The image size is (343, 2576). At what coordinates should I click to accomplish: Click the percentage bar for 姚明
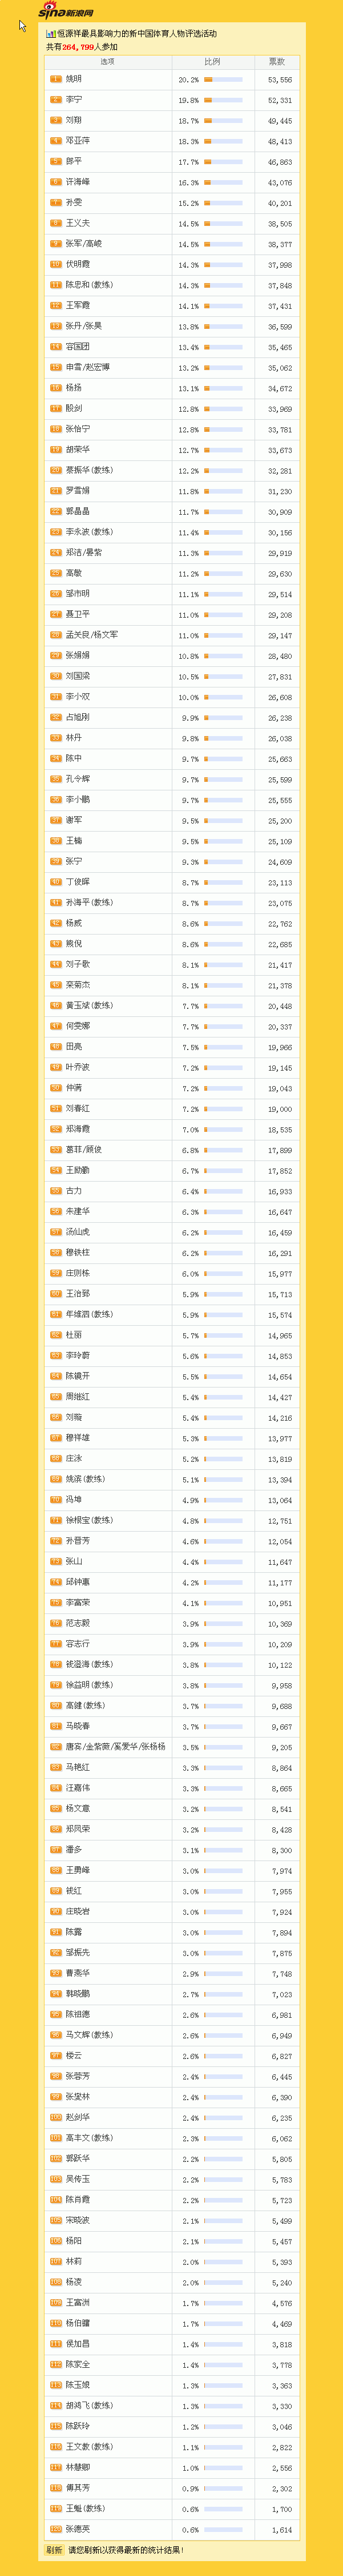[x=223, y=79]
